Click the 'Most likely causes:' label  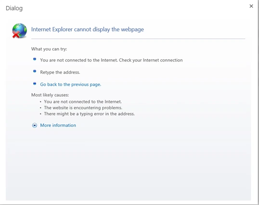click(50, 95)
